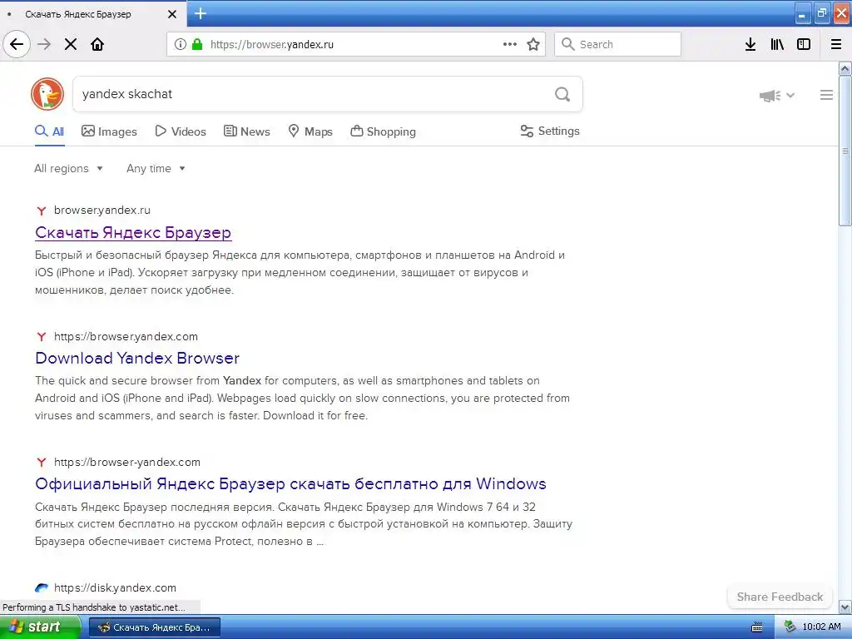Image resolution: width=852 pixels, height=639 pixels.
Task: Click the 10:02 AM clock
Action: tap(821, 627)
